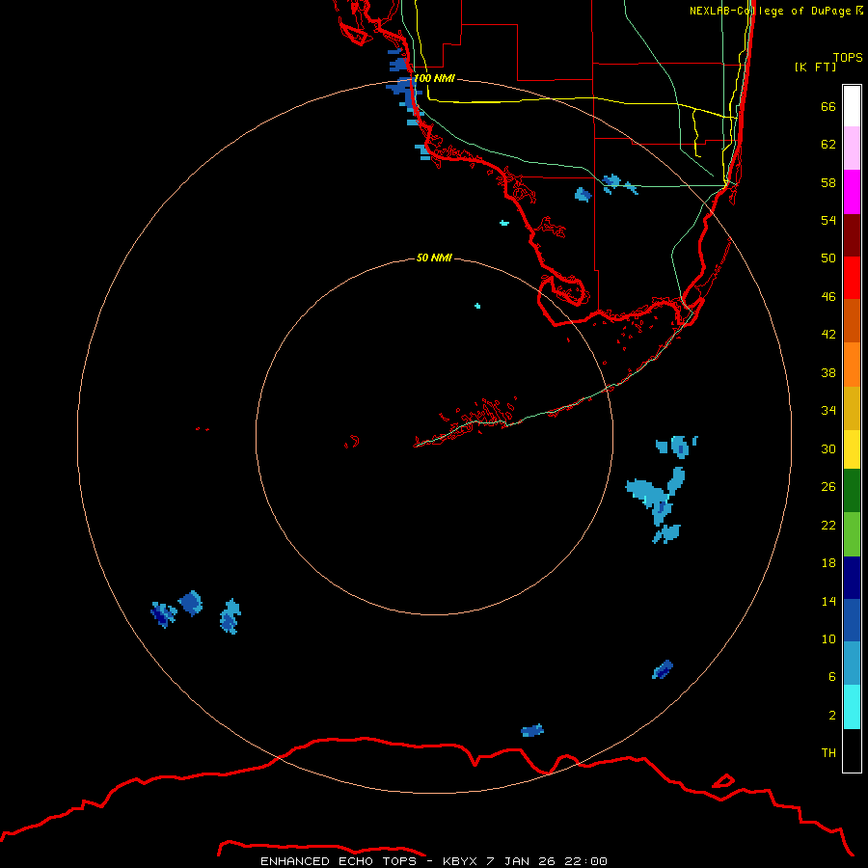The image size is (868, 868).
Task: Click the legend value '26'
Action: point(828,487)
